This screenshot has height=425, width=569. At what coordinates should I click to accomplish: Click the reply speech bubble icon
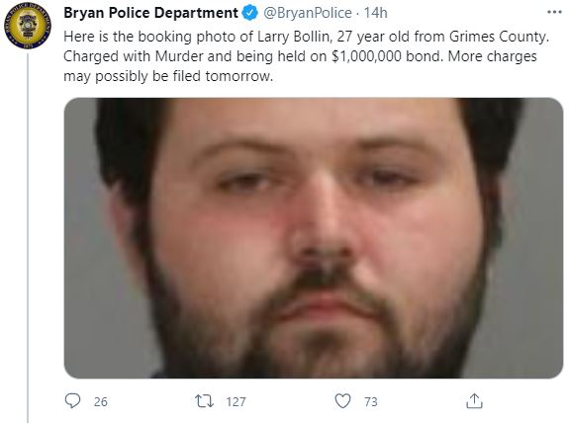(72, 400)
